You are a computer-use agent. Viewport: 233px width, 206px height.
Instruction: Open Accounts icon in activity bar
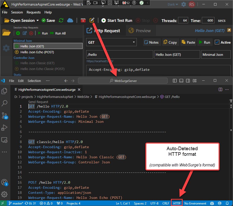[x=4, y=182]
